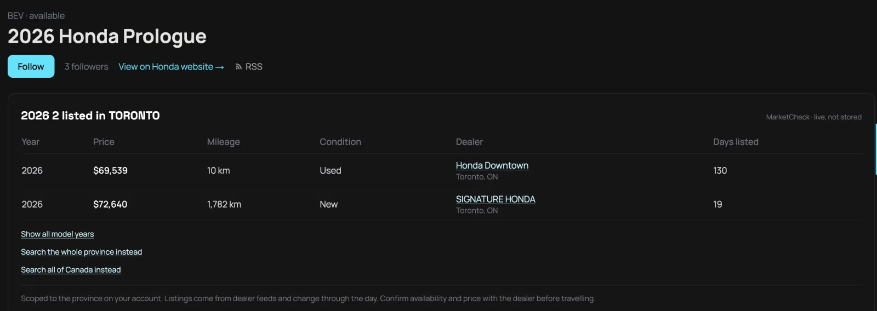Select the $69,539 price cell
Screen dimensions: 877x311
(110, 171)
